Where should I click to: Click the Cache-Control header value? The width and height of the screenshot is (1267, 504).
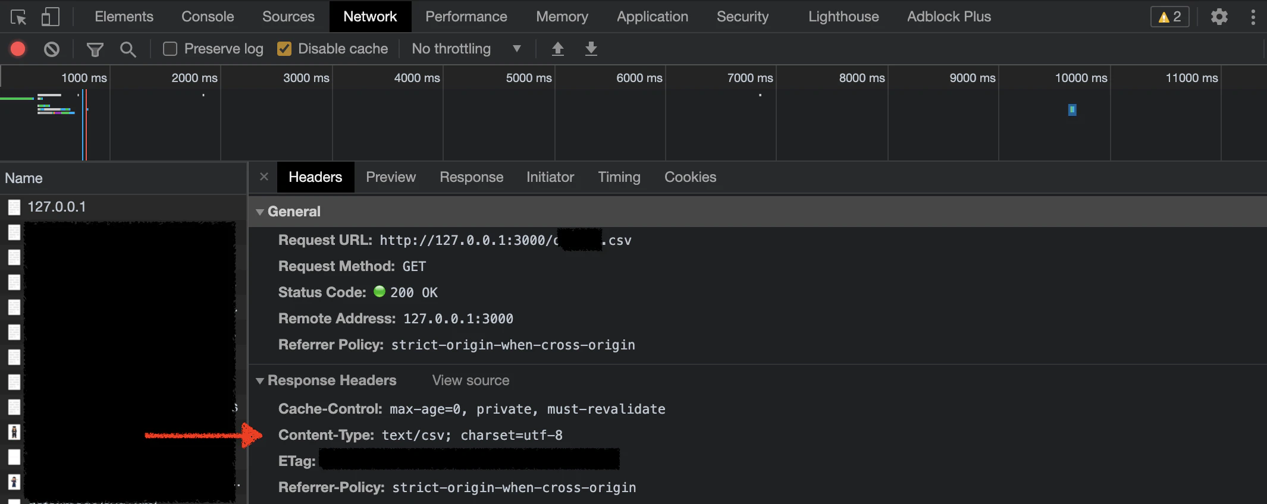coord(528,409)
